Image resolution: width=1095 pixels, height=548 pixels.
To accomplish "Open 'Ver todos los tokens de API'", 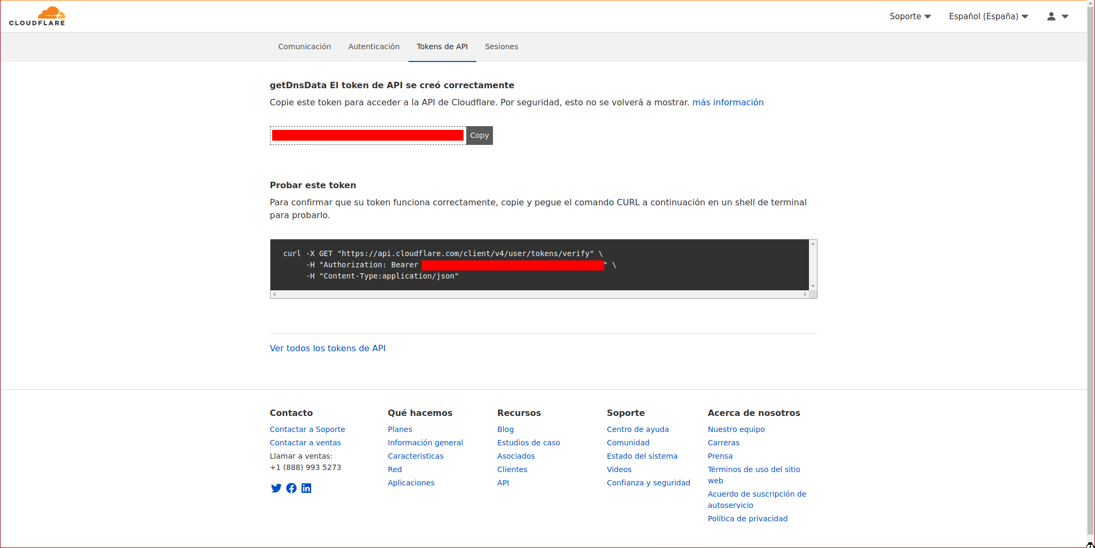I will pos(327,349).
